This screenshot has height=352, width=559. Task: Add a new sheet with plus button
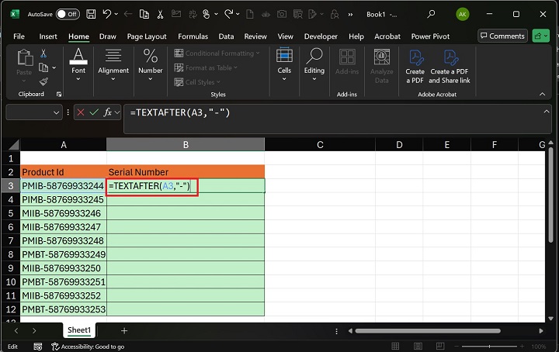123,330
